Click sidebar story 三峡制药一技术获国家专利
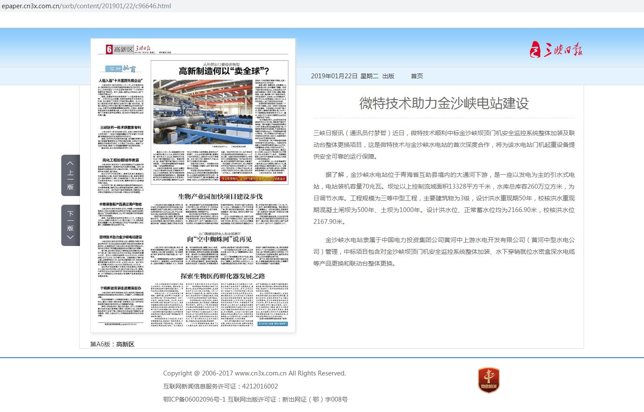 [120, 128]
